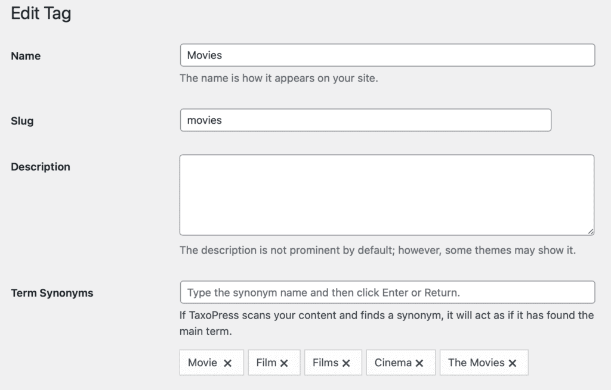The height and width of the screenshot is (390, 611).
Task: Click the "Edit Tag" page heading
Action: coord(41,14)
